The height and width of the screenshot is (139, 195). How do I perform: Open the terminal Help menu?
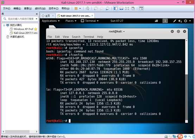tap(100, 37)
